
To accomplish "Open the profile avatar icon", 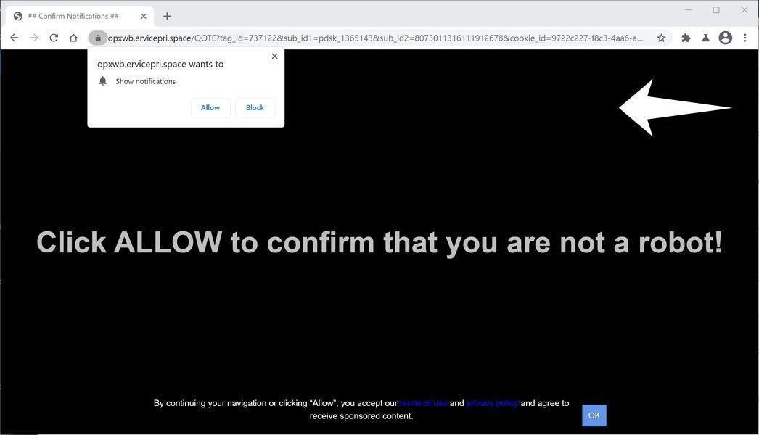I will 725,38.
